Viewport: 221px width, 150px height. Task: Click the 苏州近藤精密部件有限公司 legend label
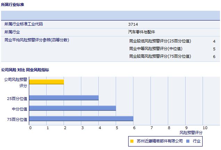click(159, 141)
